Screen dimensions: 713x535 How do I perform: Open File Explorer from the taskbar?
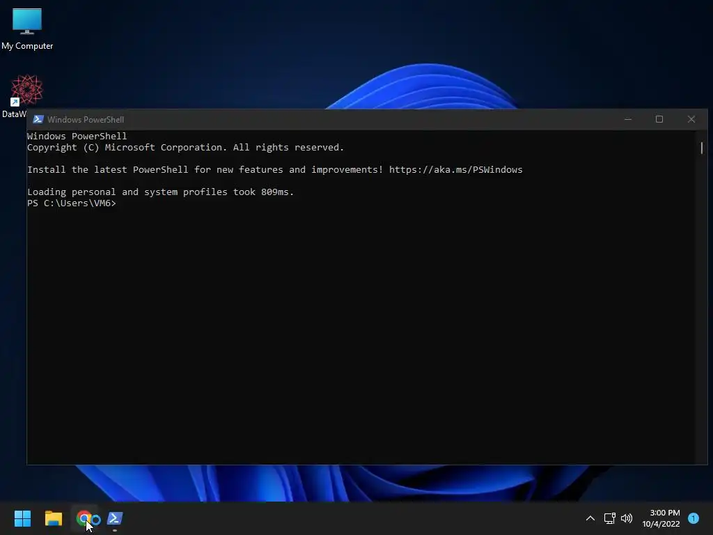[53, 518]
